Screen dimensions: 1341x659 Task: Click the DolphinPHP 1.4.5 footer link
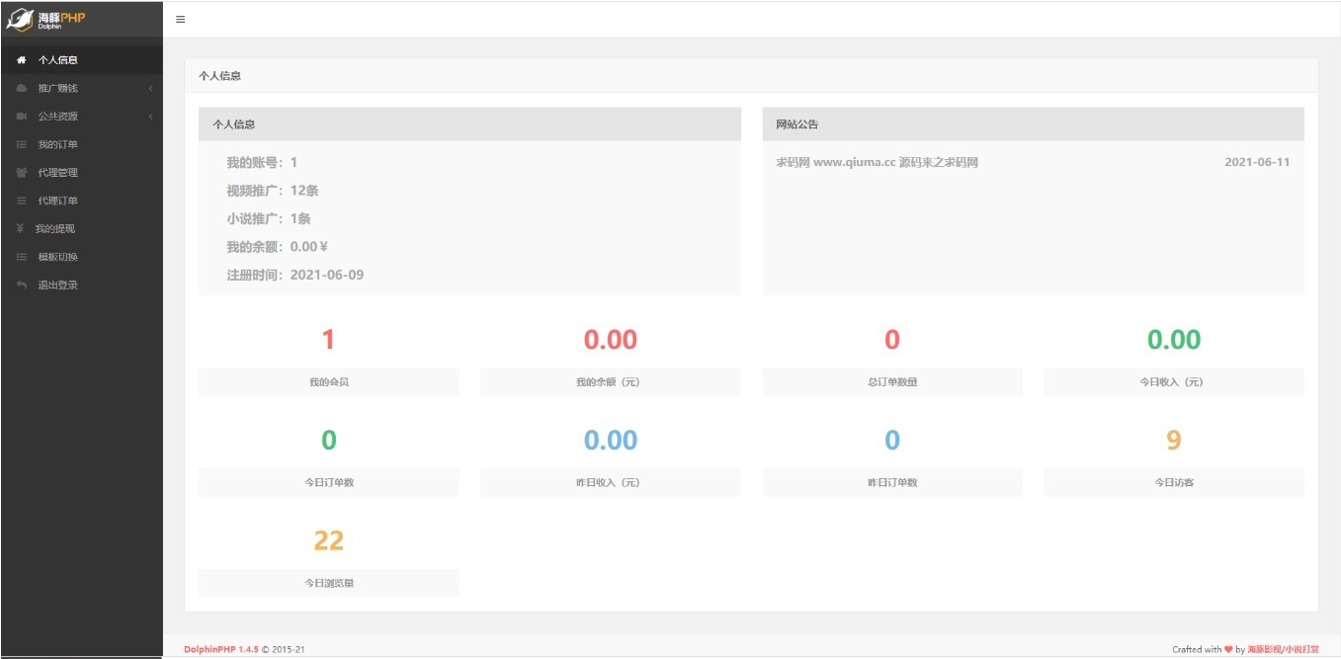click(221, 649)
